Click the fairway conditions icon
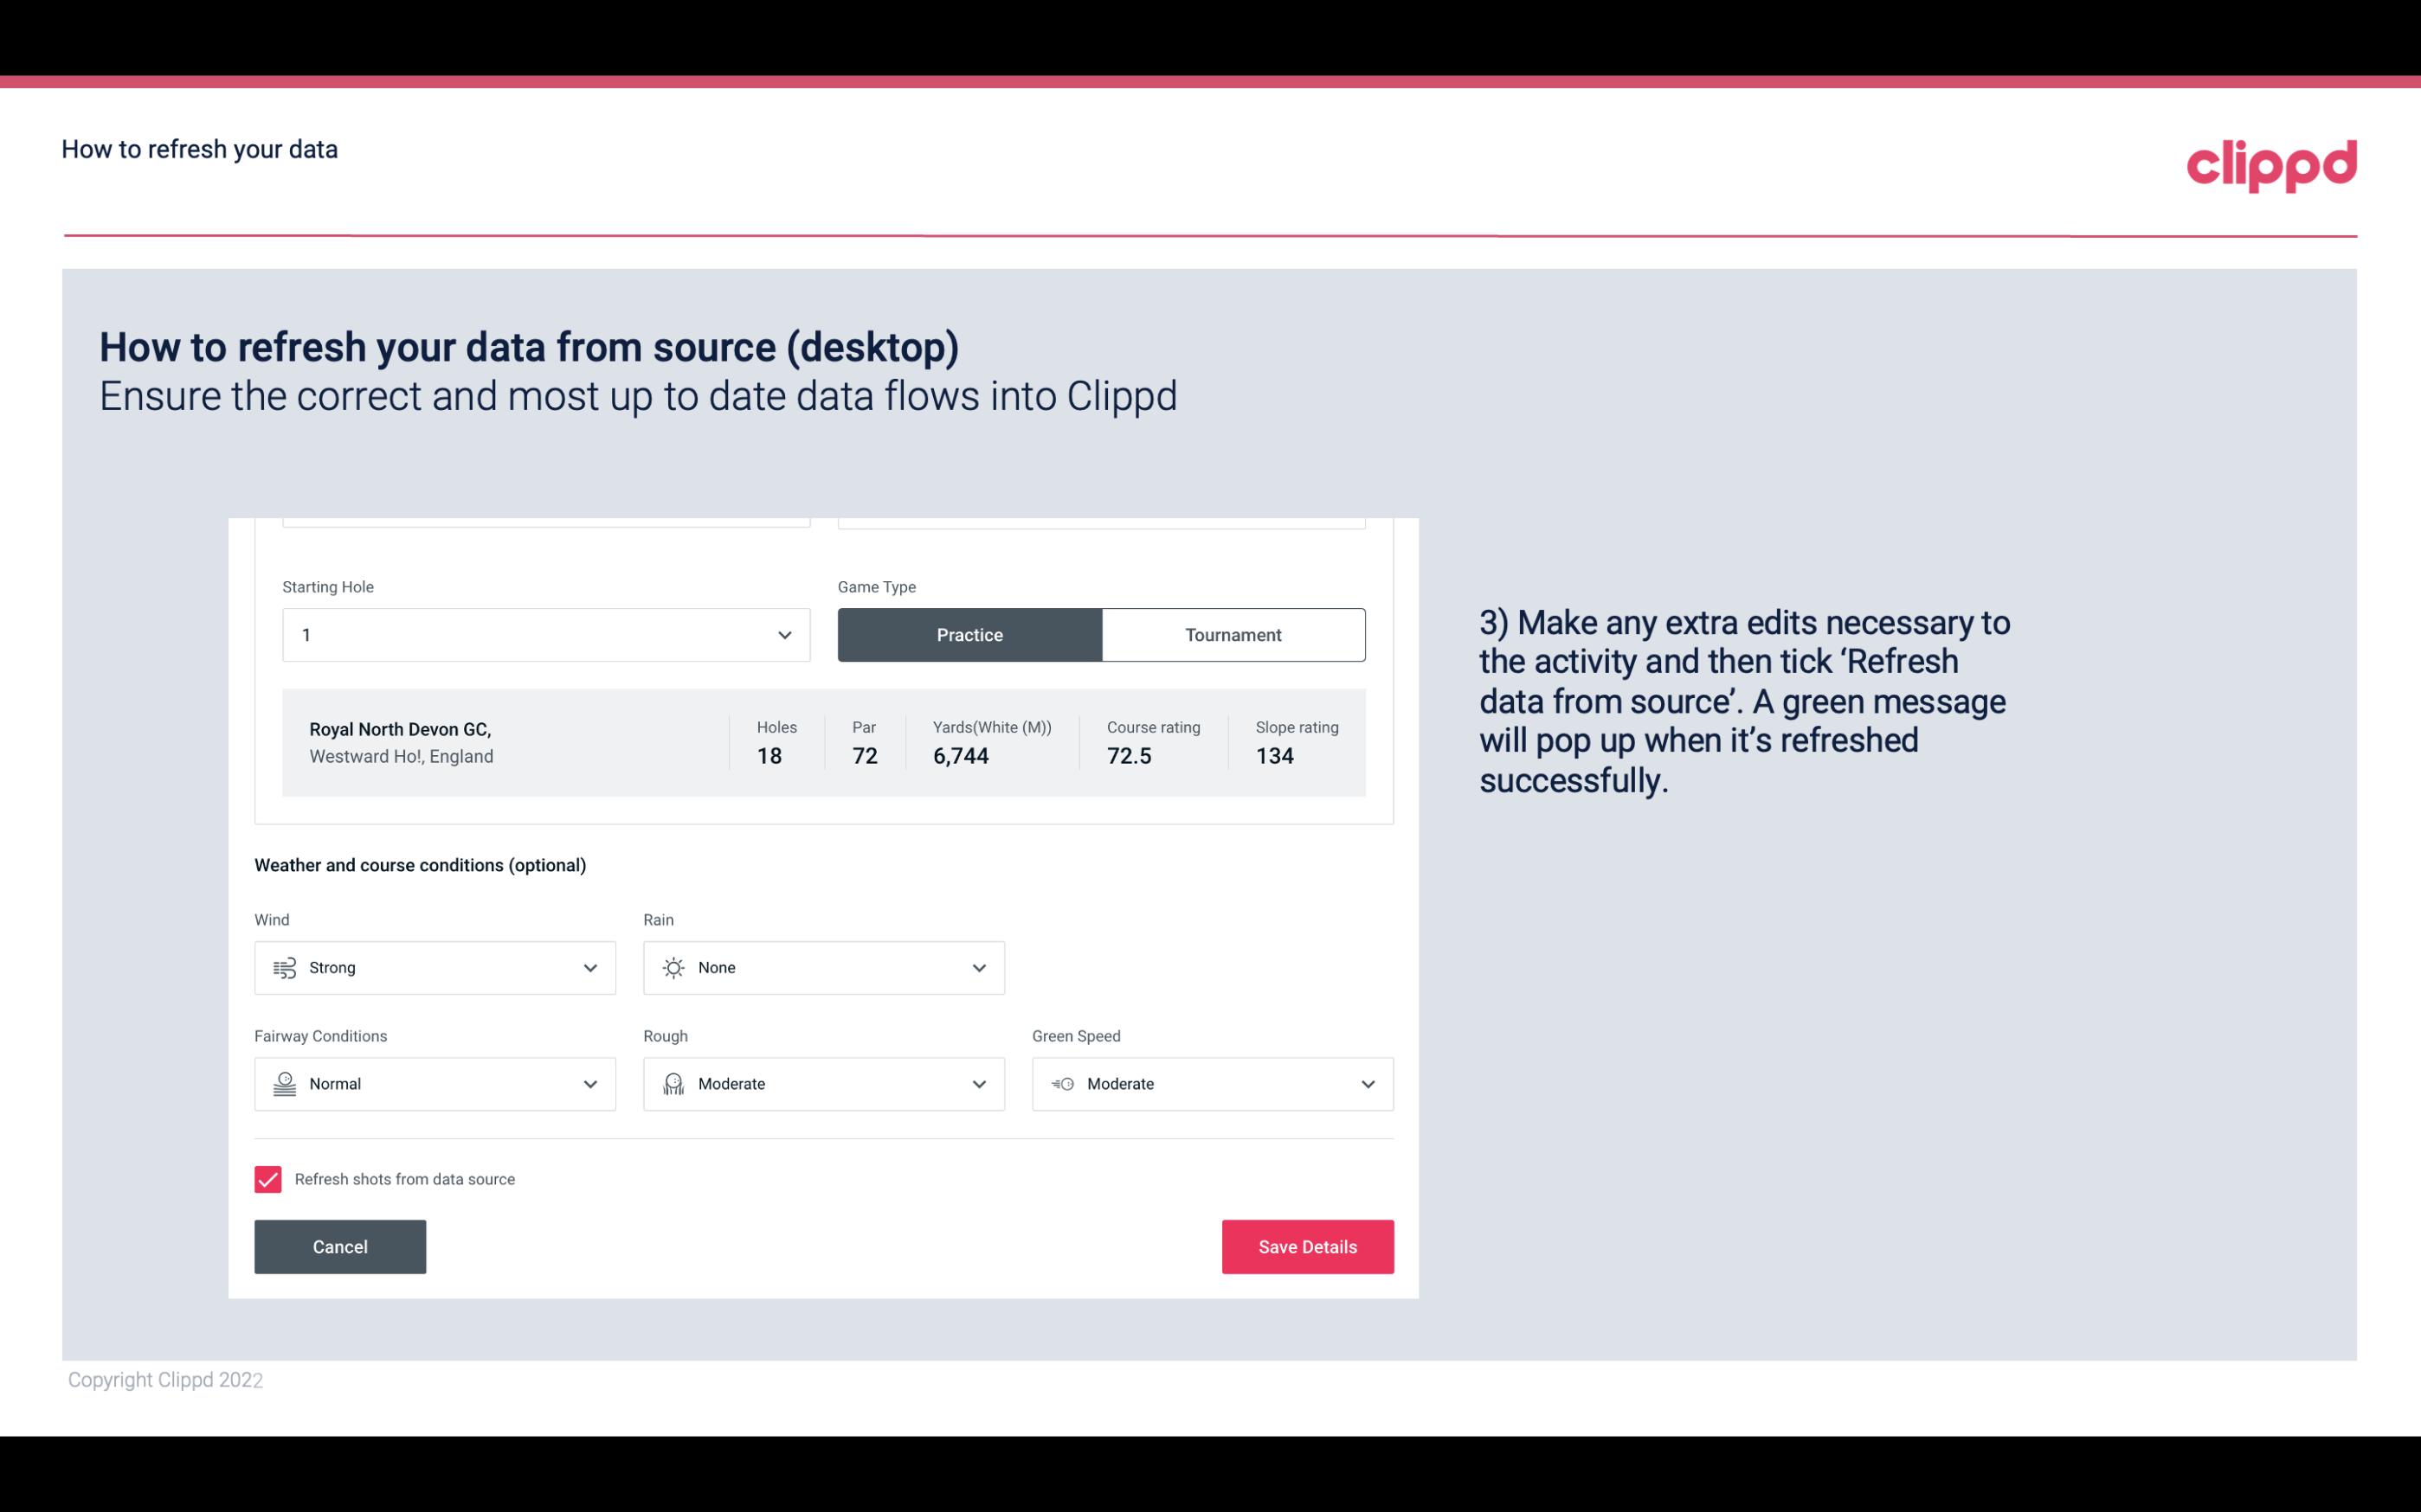The image size is (2421, 1512). (282, 1082)
